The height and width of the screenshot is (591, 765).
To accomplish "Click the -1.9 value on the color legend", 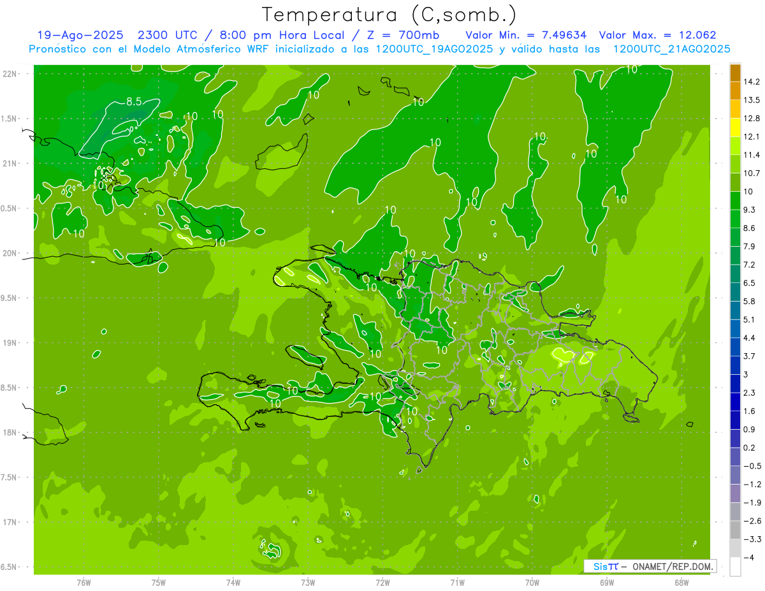I will coord(752,502).
